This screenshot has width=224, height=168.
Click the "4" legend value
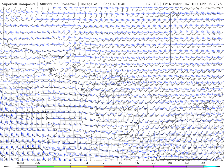pos(87,163)
